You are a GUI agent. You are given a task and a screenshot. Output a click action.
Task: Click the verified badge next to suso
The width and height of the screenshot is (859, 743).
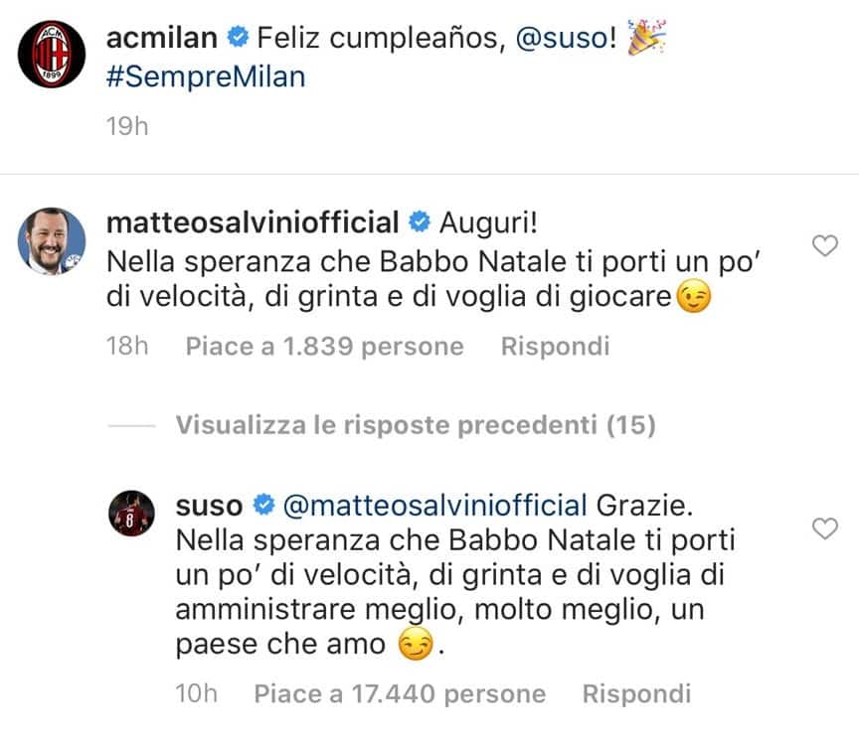[x=261, y=506]
